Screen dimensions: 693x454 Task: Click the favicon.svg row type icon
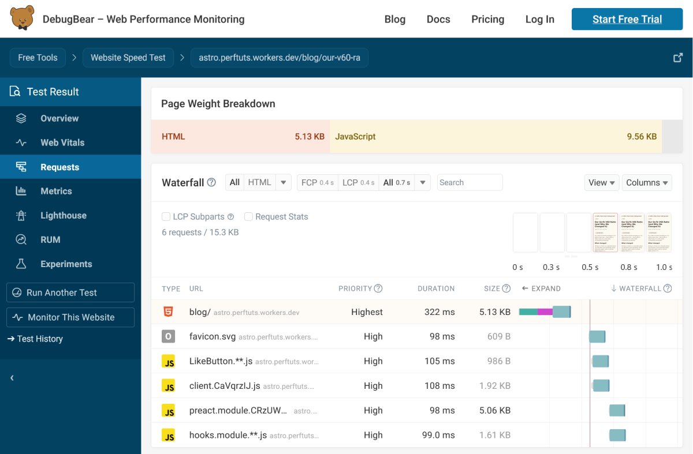pos(168,336)
